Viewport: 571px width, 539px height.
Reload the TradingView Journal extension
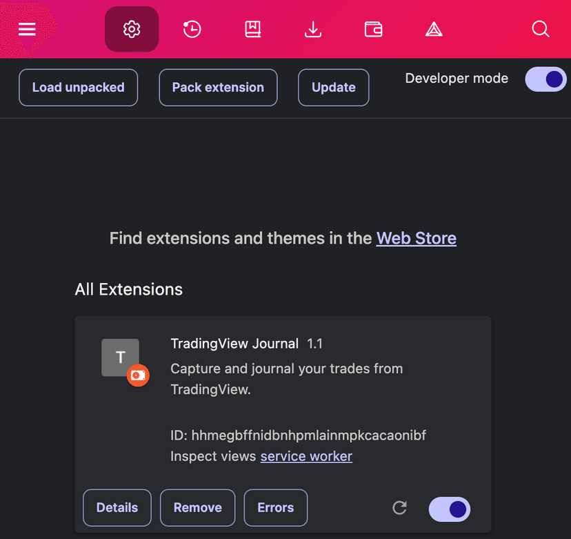tap(399, 508)
